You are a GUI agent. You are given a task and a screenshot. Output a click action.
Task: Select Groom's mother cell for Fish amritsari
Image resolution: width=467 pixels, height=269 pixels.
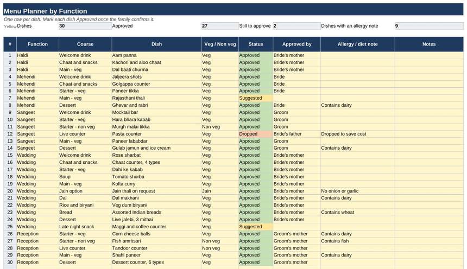297,241
